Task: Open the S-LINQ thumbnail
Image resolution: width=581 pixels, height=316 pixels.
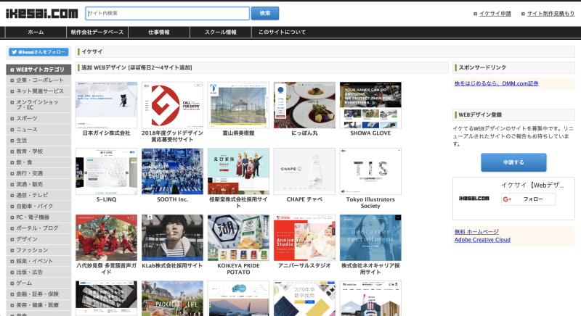Action: pyautogui.click(x=106, y=172)
